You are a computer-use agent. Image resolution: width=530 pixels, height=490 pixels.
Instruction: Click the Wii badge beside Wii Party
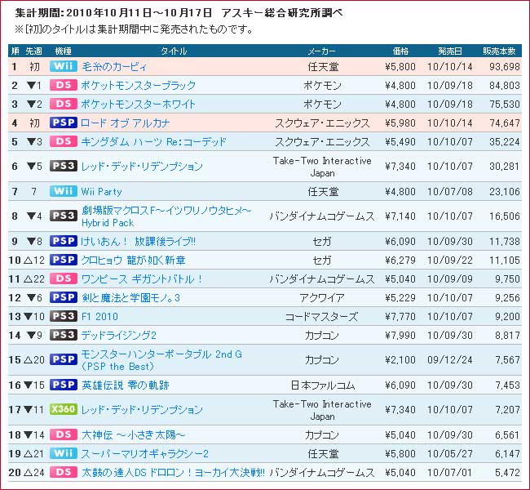[x=64, y=191]
